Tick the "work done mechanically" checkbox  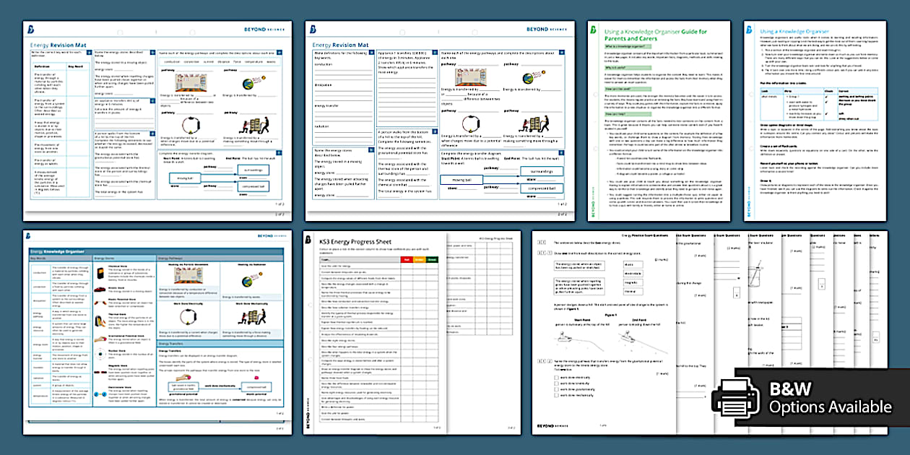(556, 395)
